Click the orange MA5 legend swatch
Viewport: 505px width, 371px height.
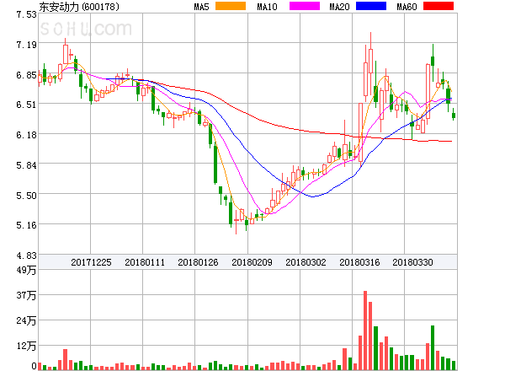(x=231, y=6)
